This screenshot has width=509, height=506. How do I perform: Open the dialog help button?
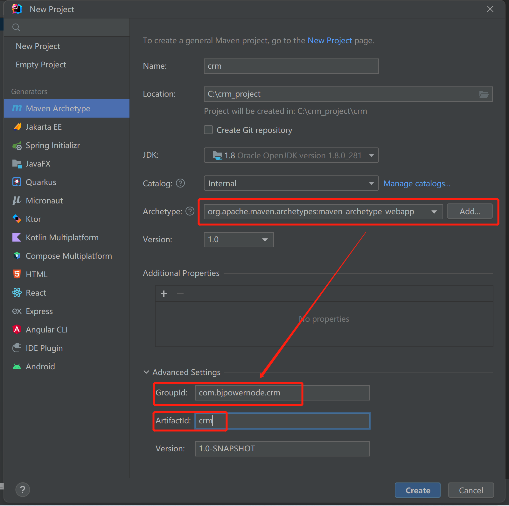pyautogui.click(x=23, y=490)
